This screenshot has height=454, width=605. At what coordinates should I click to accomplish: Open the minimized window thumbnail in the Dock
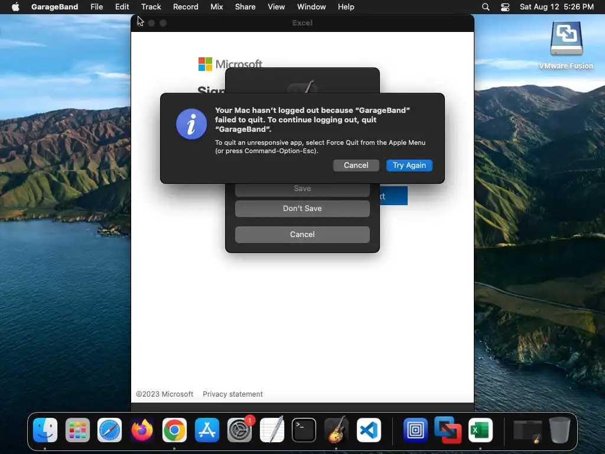point(528,431)
